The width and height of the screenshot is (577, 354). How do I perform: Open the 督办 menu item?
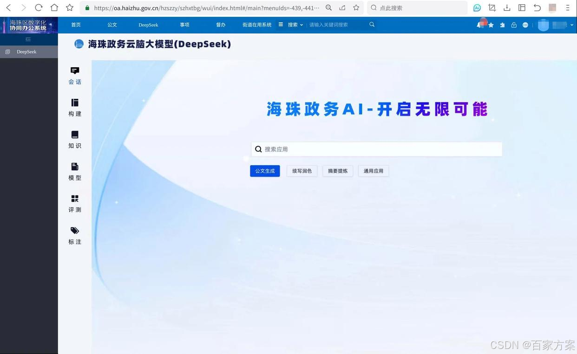pos(221,25)
